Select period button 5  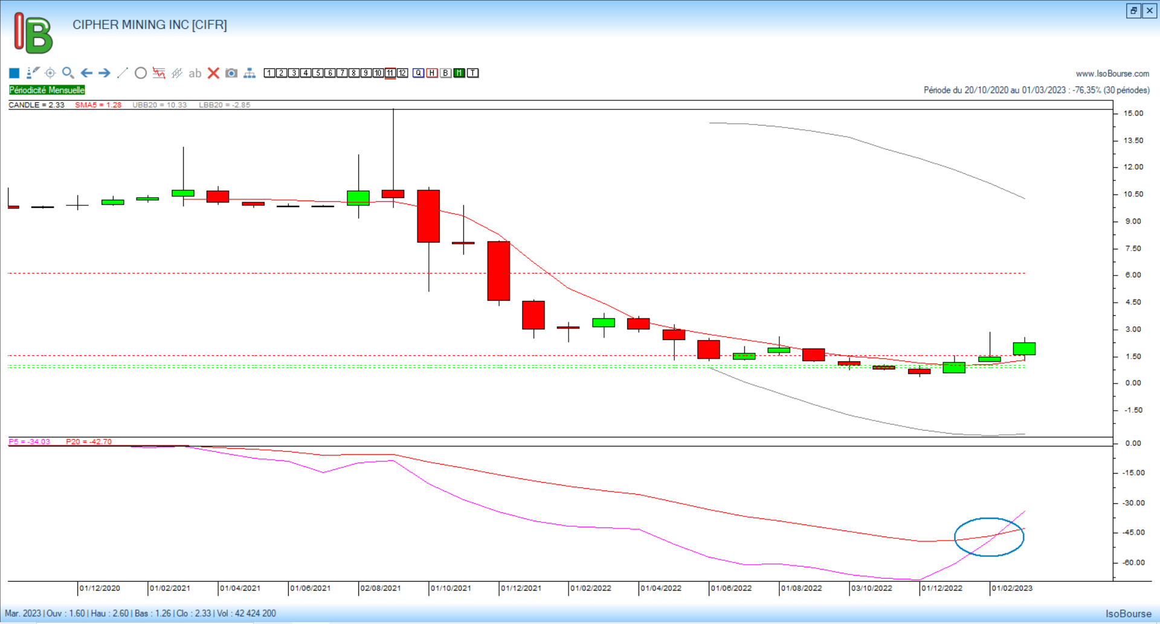click(318, 73)
